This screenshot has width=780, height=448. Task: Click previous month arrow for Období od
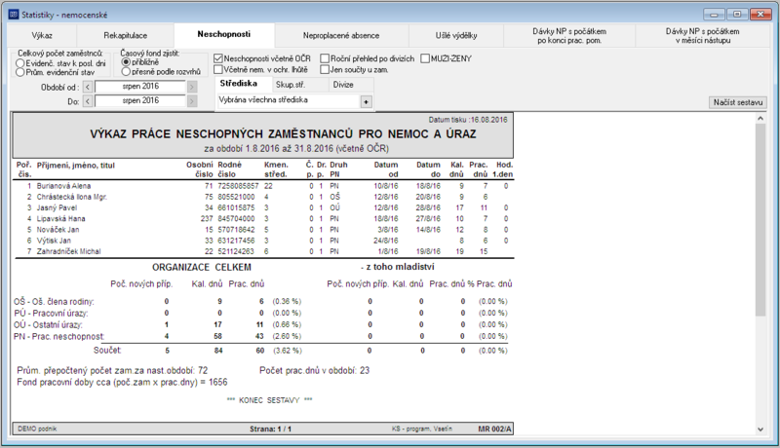(88, 87)
